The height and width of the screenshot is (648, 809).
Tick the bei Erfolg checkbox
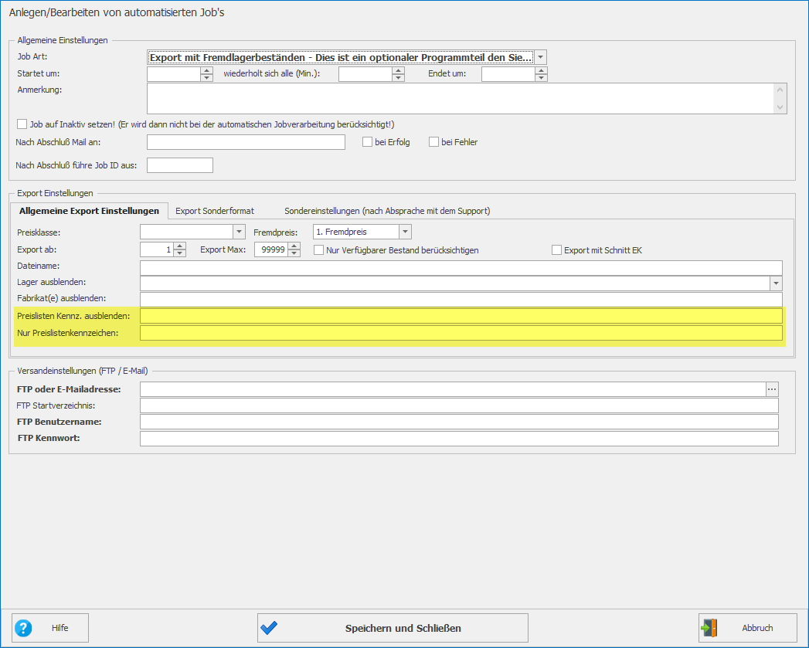pos(368,142)
